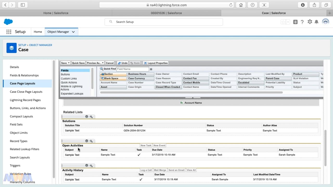Switch to the Case | Salesforce browser tab
333x187 pixels.
(273, 13)
